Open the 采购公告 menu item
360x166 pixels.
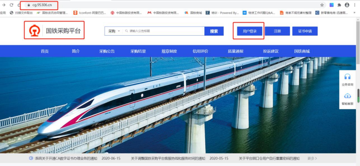107,51
